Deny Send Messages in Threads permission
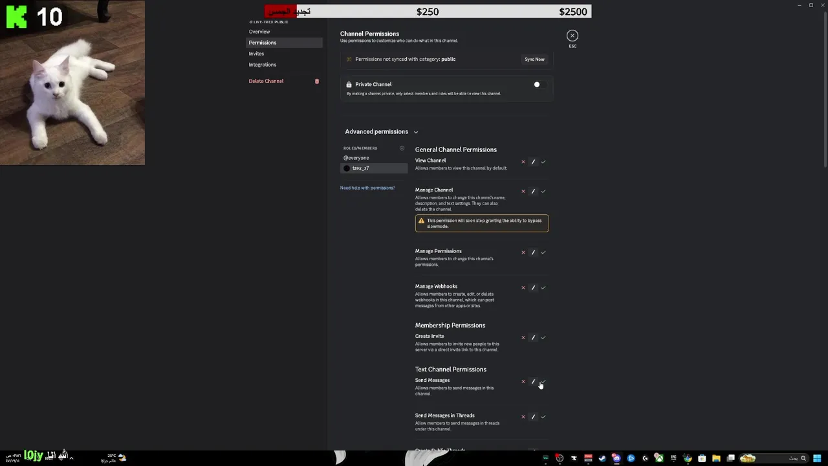Screen dimensions: 828x466 click(523, 417)
